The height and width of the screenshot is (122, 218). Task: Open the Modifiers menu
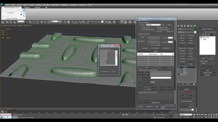click(x=38, y=5)
